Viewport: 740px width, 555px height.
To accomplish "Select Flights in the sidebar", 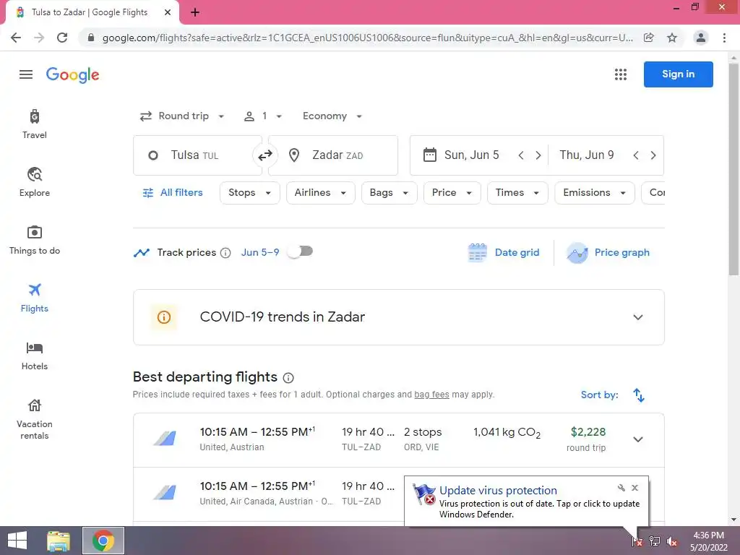I will pyautogui.click(x=35, y=298).
